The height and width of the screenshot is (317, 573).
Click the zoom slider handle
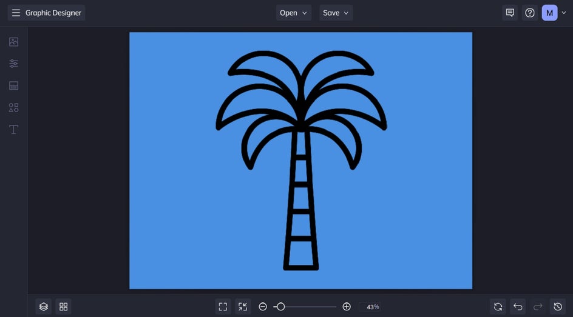[280, 307]
